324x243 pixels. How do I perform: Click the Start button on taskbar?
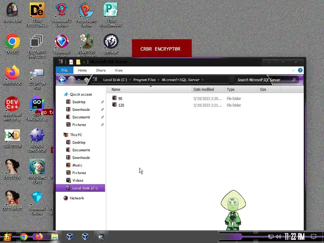(7, 237)
